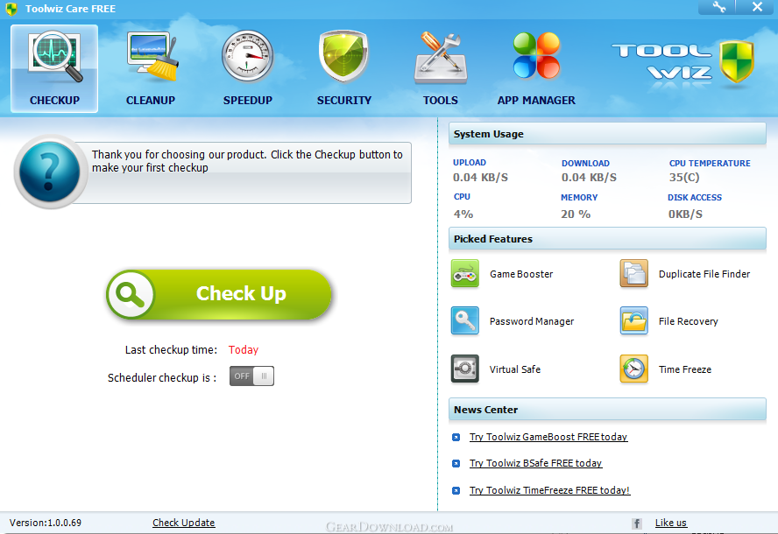Image resolution: width=778 pixels, height=534 pixels.
Task: Launch the Time Freeze label
Action: [685, 369]
